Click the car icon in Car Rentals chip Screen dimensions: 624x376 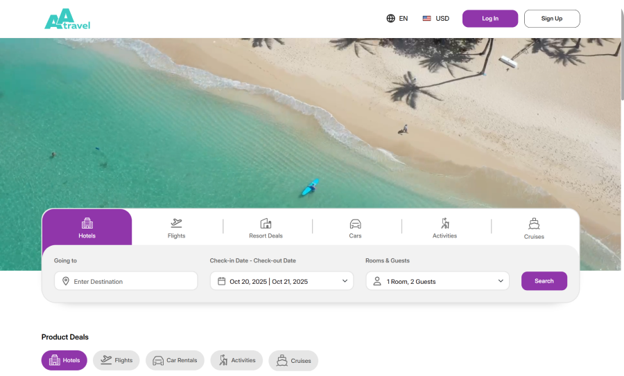158,361
